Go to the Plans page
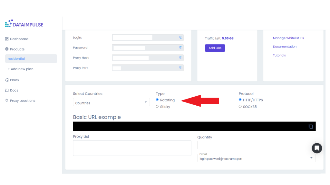 pos(14,80)
